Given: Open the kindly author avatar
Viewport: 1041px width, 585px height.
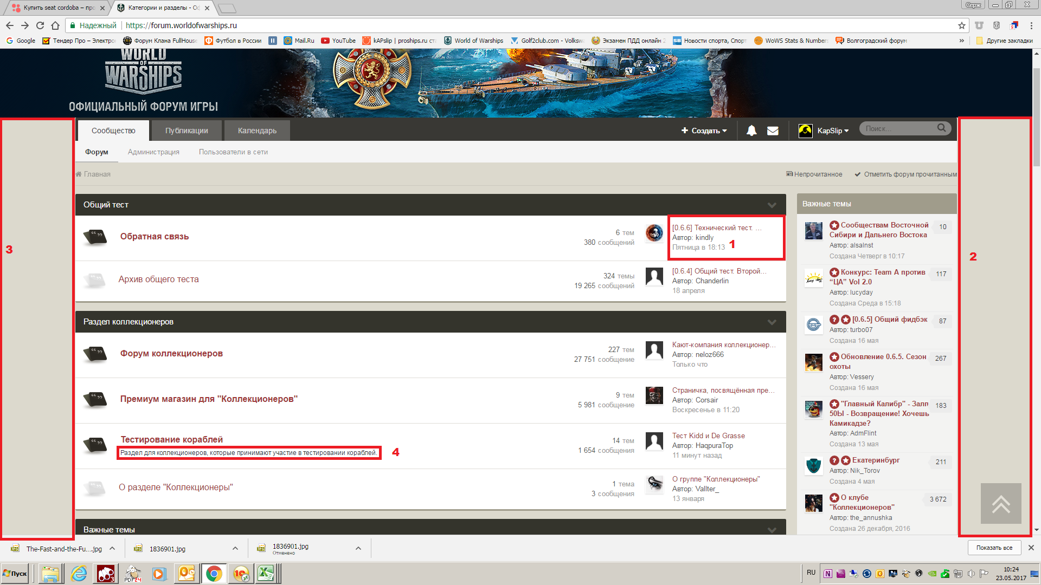Looking at the screenshot, I should 654,233.
